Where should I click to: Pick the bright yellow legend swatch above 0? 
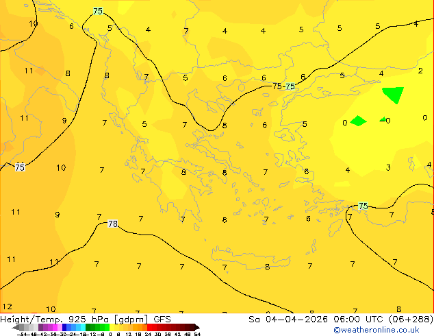[112, 328]
